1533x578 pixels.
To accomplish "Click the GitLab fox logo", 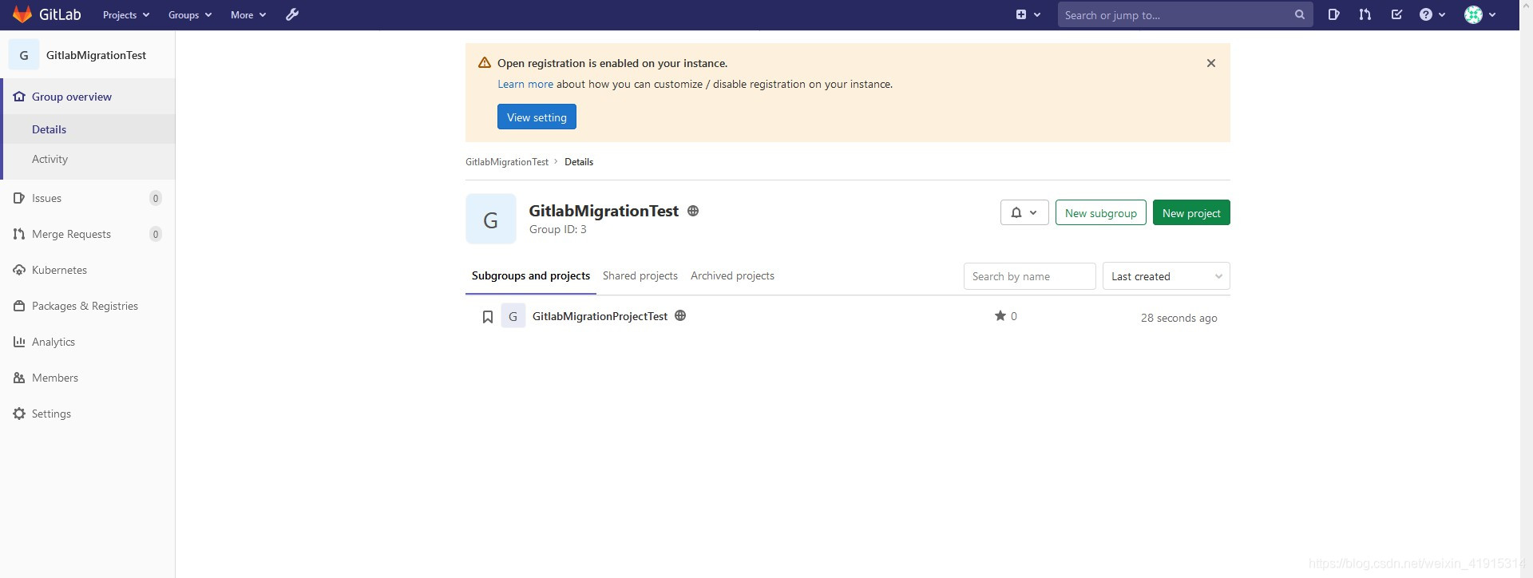I will point(22,14).
